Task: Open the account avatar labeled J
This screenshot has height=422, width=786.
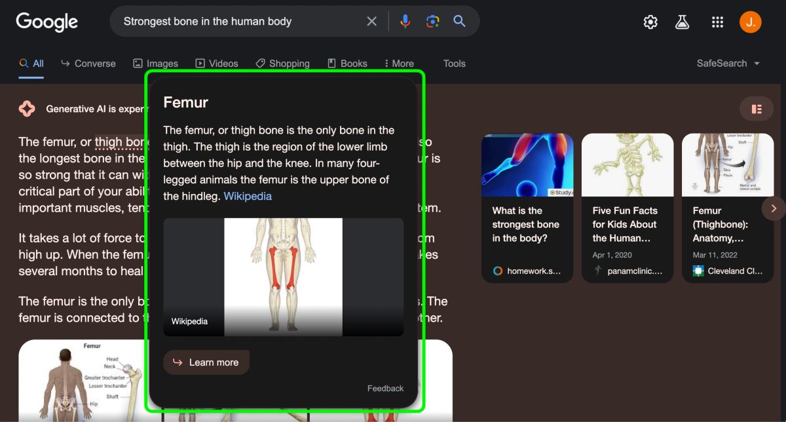Action: point(751,22)
